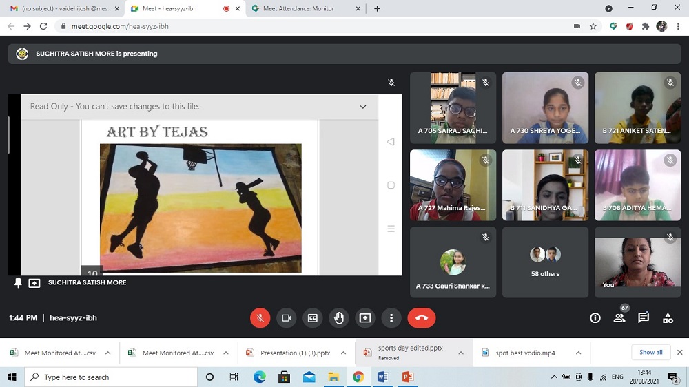The height and width of the screenshot is (387, 689).
Task: Open options arrow for sports day edited.pptx
Action: coord(461,353)
